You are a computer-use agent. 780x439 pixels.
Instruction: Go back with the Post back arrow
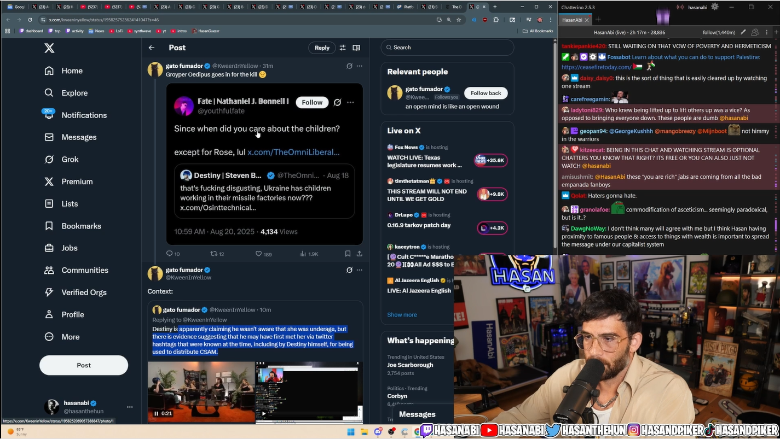coord(152,48)
